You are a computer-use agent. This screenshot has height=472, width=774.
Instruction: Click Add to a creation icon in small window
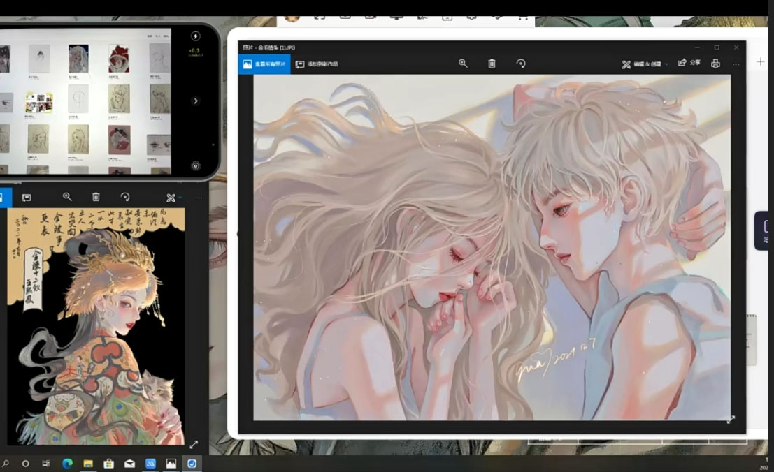(x=27, y=198)
